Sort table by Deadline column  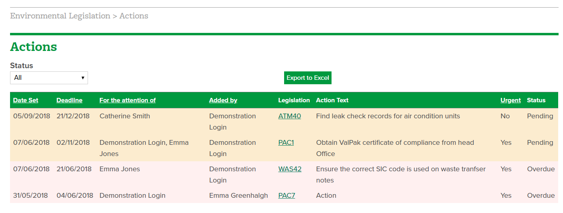pos(70,100)
